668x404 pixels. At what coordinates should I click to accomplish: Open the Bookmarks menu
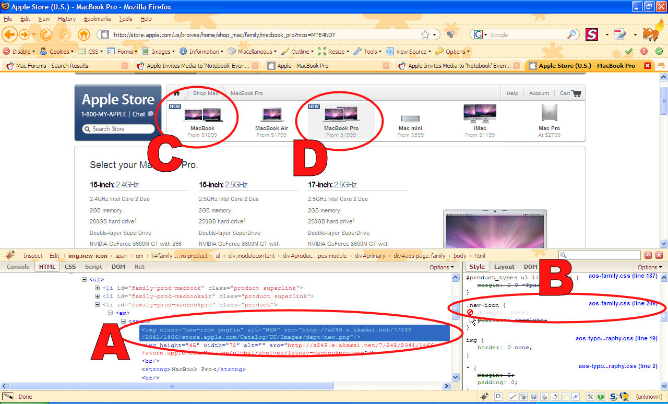[98, 19]
